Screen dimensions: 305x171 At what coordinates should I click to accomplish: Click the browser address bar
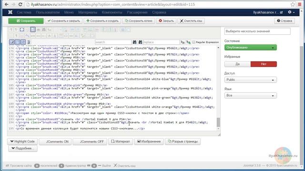[158, 4]
